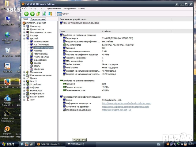The height and width of the screenshot is (147, 196).
Task: Expand the Мрежа tree node
Action: [x=24, y=78]
